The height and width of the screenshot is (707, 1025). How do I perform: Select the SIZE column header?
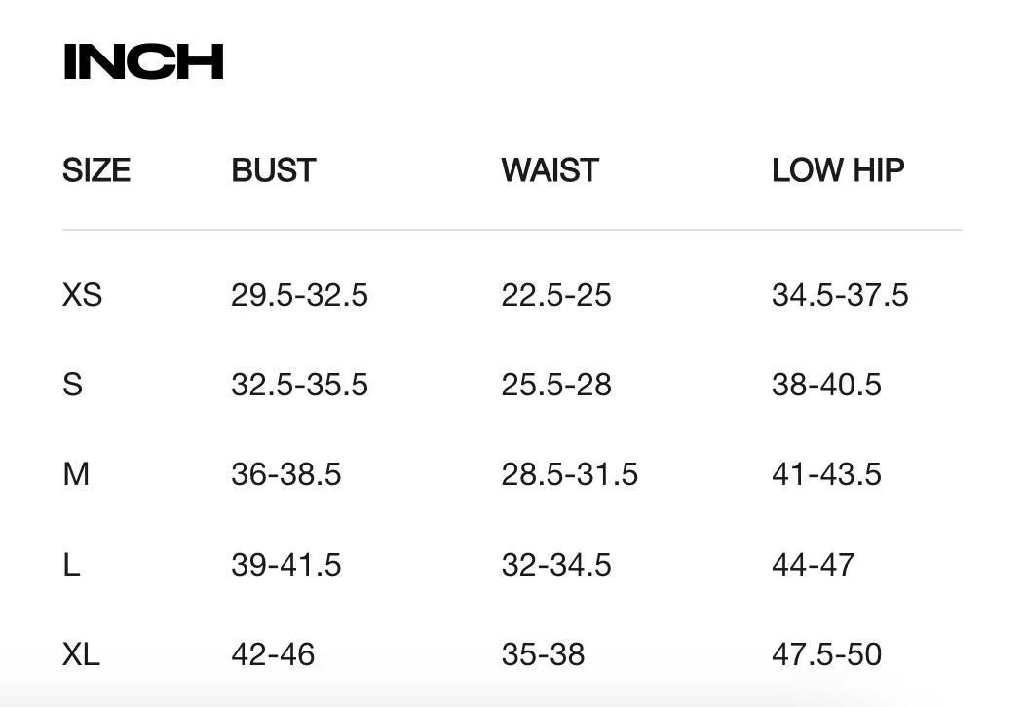pos(96,170)
